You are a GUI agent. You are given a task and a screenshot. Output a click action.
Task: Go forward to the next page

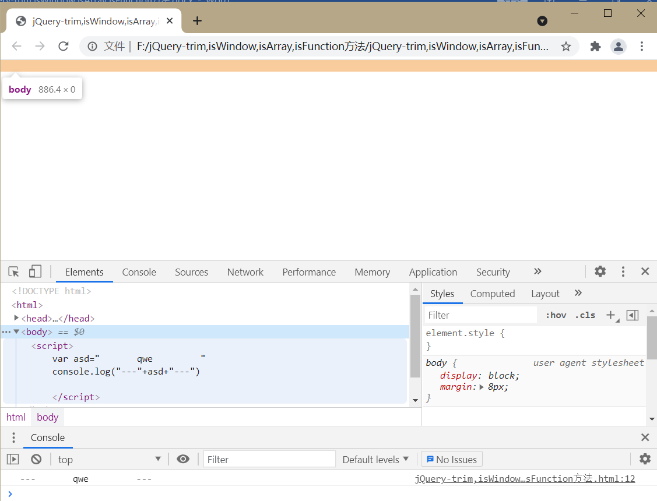pos(40,46)
